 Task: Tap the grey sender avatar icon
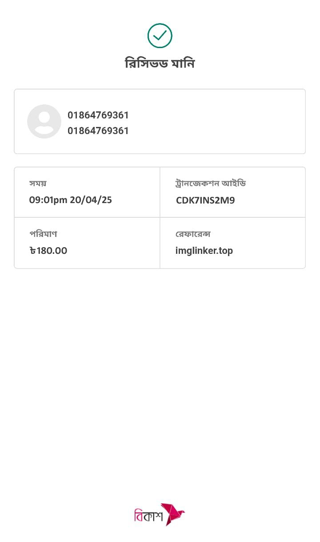(44, 121)
